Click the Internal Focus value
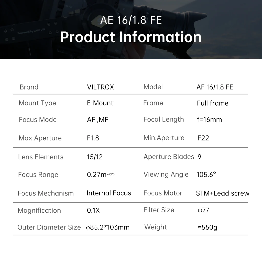The image size is (262, 262). click(x=109, y=193)
